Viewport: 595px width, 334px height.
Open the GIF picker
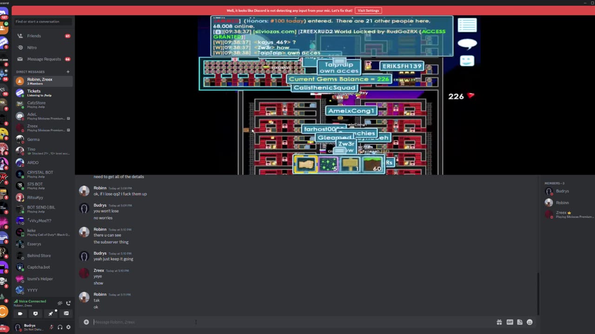point(510,322)
